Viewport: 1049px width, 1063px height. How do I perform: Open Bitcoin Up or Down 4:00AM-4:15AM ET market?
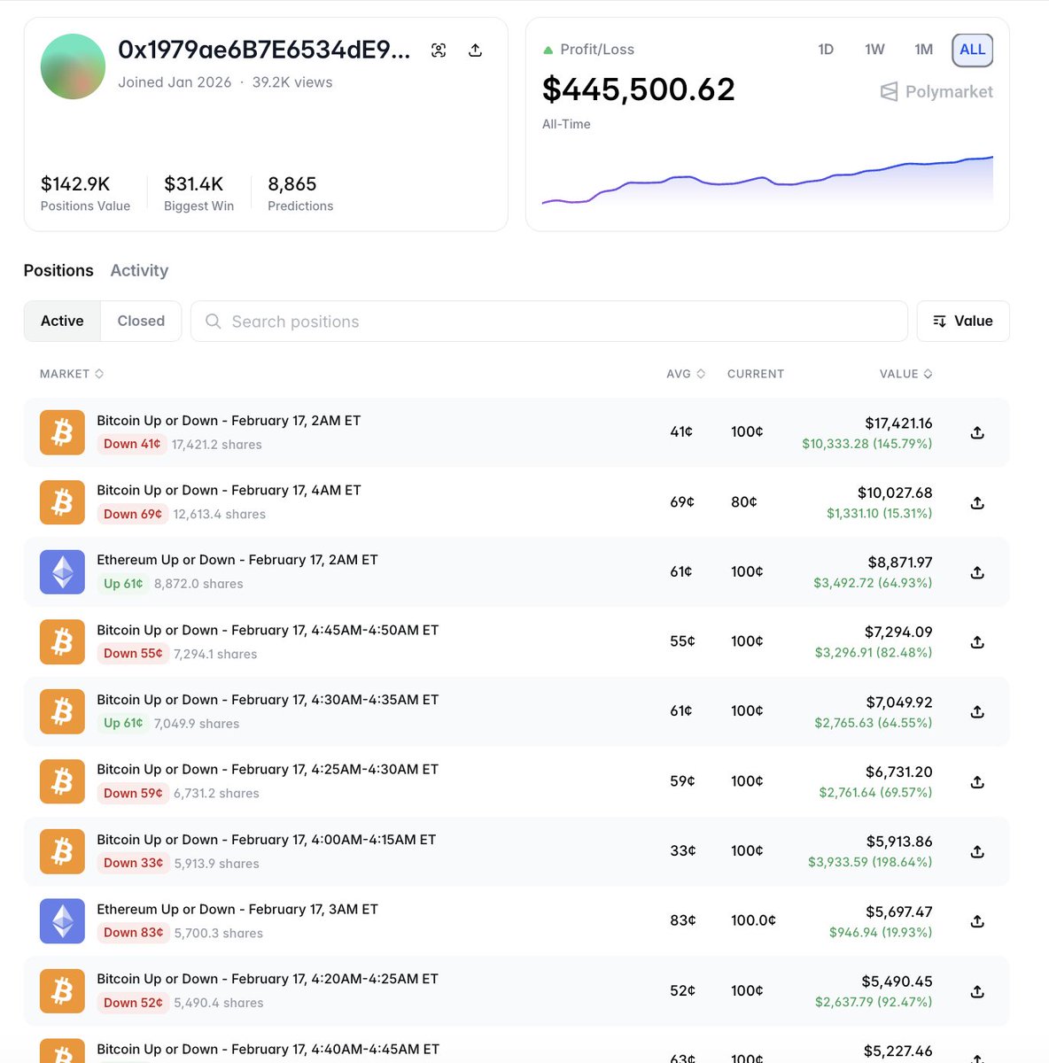click(267, 839)
